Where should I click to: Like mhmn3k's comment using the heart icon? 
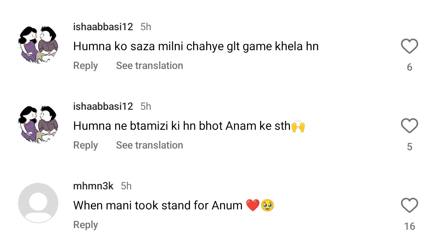coord(409,203)
